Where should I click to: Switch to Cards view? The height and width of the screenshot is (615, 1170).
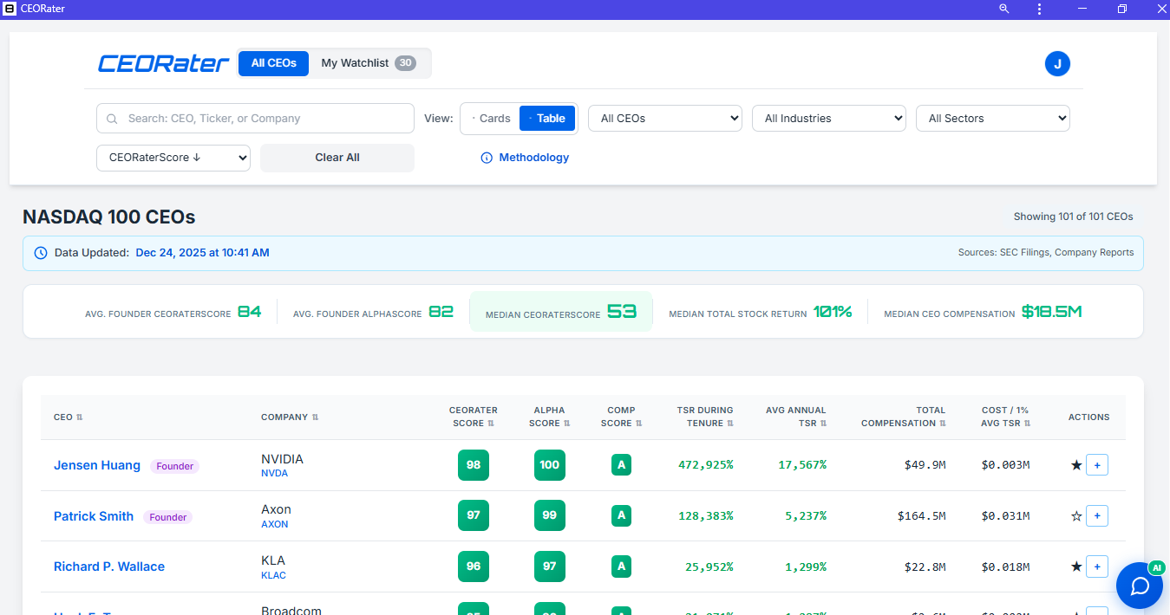click(491, 119)
